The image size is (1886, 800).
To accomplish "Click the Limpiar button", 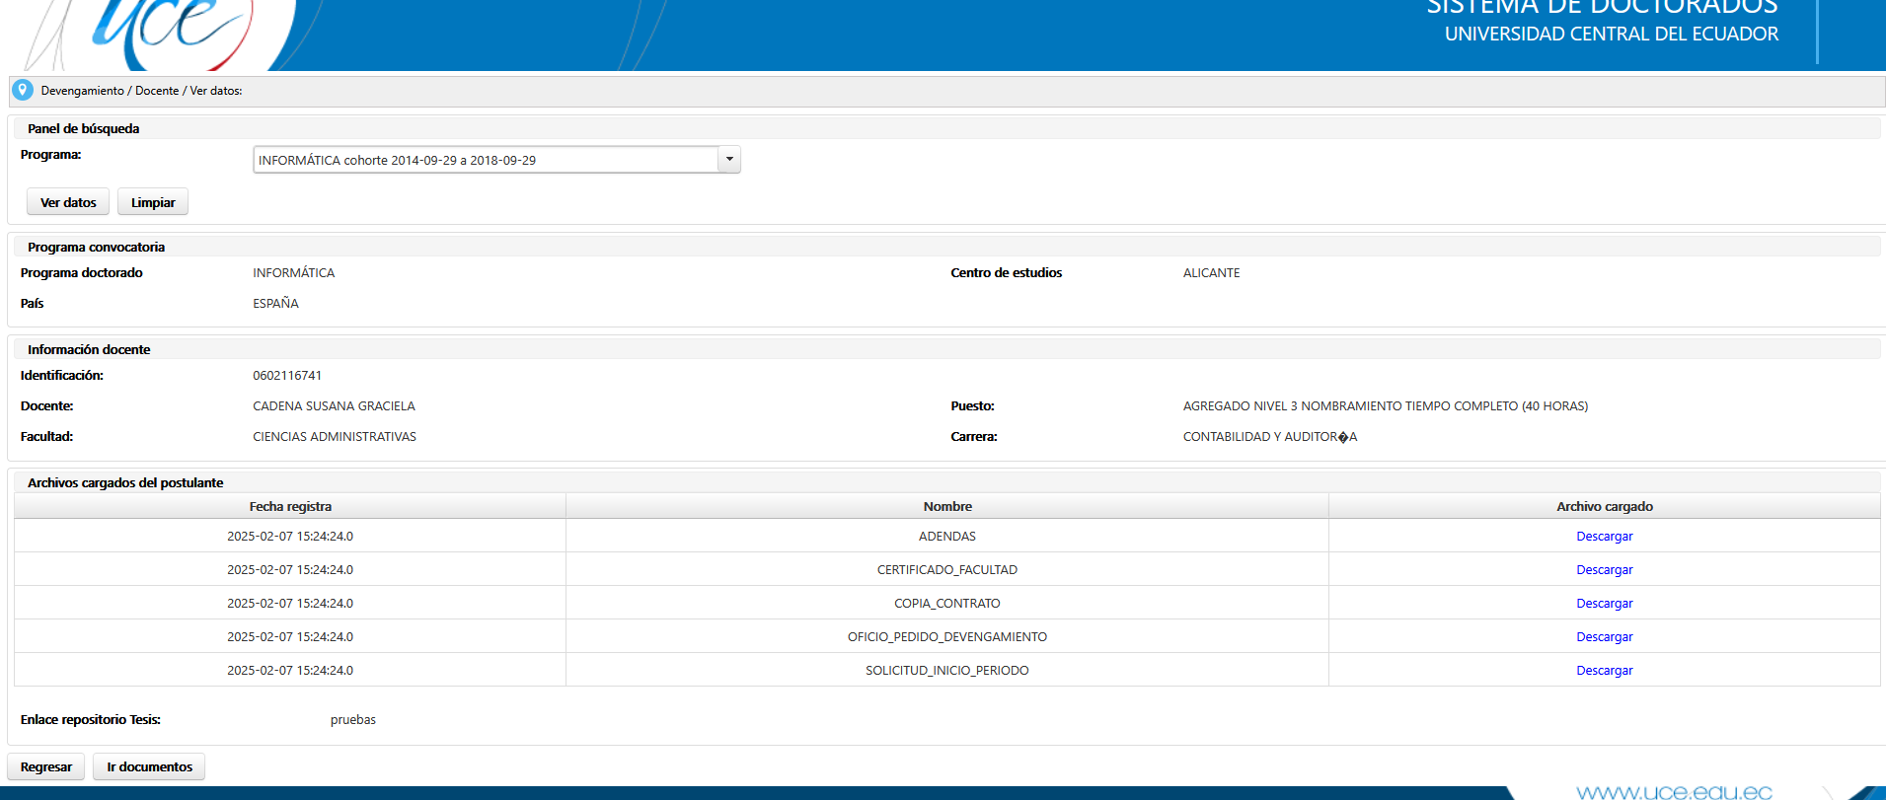I will pyautogui.click(x=153, y=202).
